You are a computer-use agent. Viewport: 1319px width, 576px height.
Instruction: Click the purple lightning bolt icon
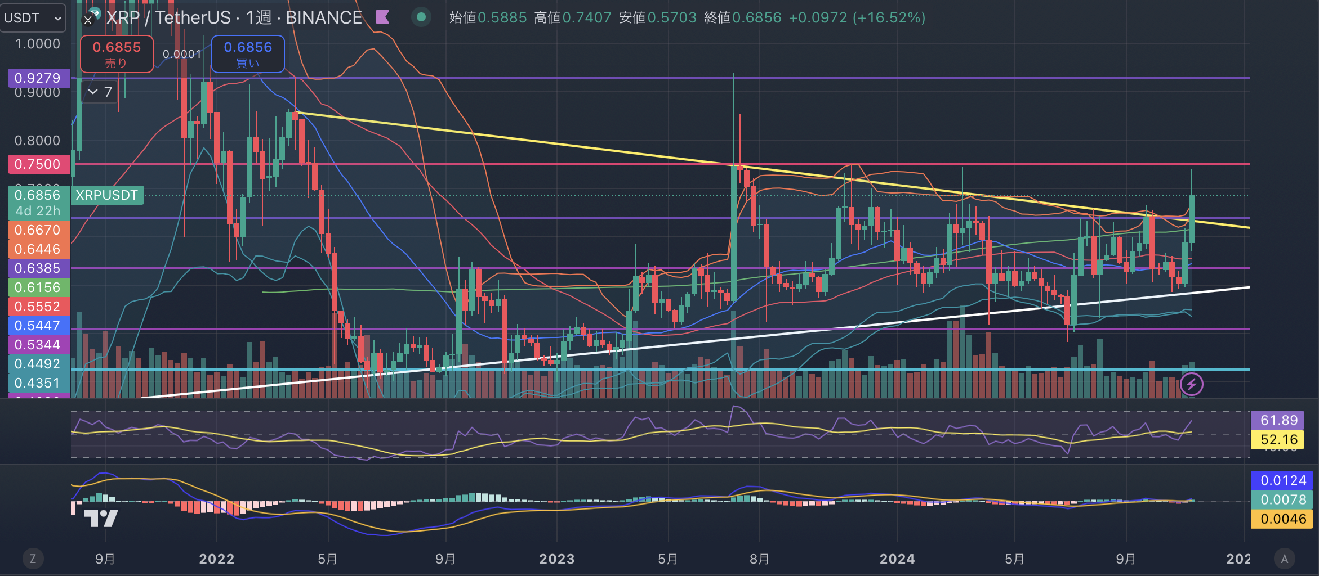(x=1191, y=385)
